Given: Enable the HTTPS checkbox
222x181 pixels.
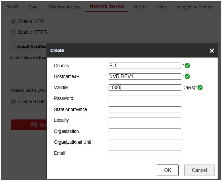Looking at the screenshot, I should (x=13, y=32).
